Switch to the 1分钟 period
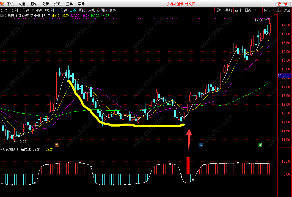Image resolution: width=292 pixels, height=197 pixels. coord(14,10)
